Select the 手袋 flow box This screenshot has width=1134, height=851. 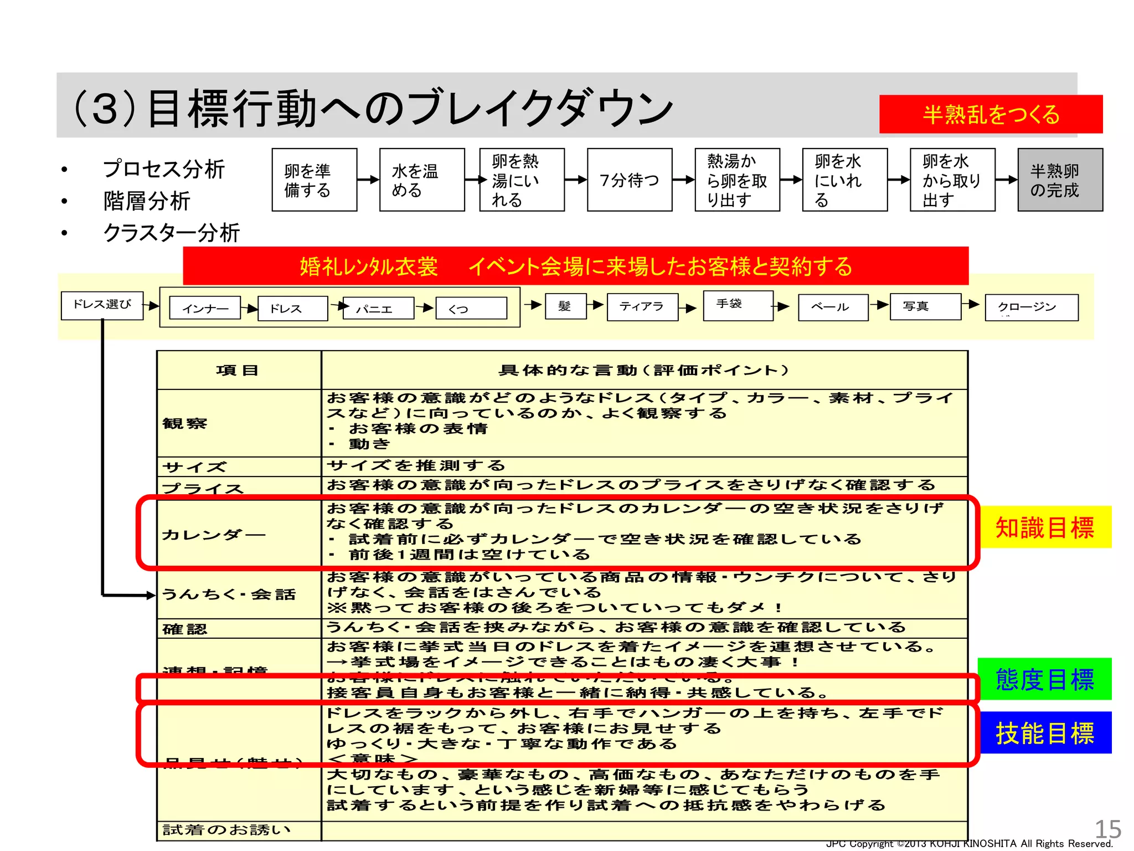tap(738, 305)
